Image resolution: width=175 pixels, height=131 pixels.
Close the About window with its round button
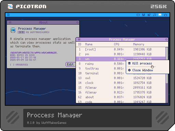coord(77,22)
